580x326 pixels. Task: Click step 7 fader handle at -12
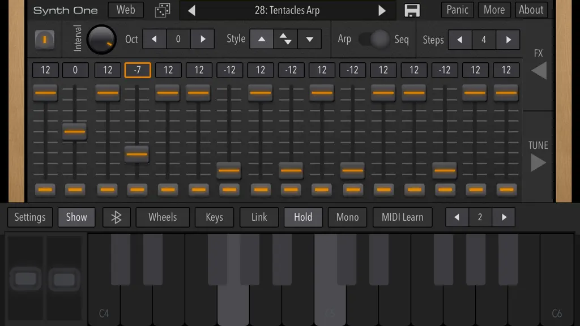click(229, 170)
